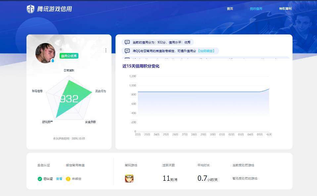317x196 pixels.
Task: Open the 首页 navigation item
Action: (230, 9)
